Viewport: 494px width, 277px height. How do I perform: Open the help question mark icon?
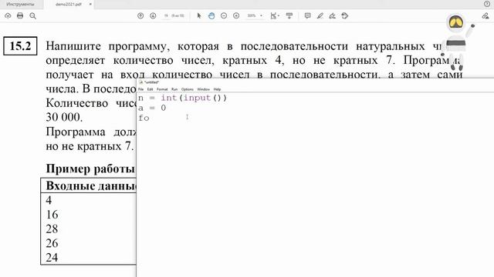487,4
